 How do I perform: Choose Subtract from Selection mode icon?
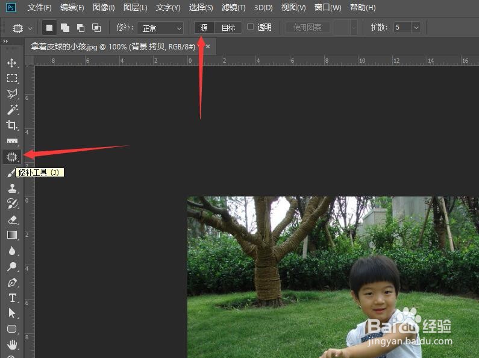[81, 28]
